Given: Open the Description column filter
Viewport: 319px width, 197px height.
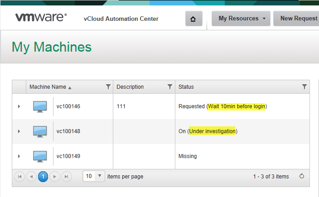Looking at the screenshot, I should click(x=170, y=86).
